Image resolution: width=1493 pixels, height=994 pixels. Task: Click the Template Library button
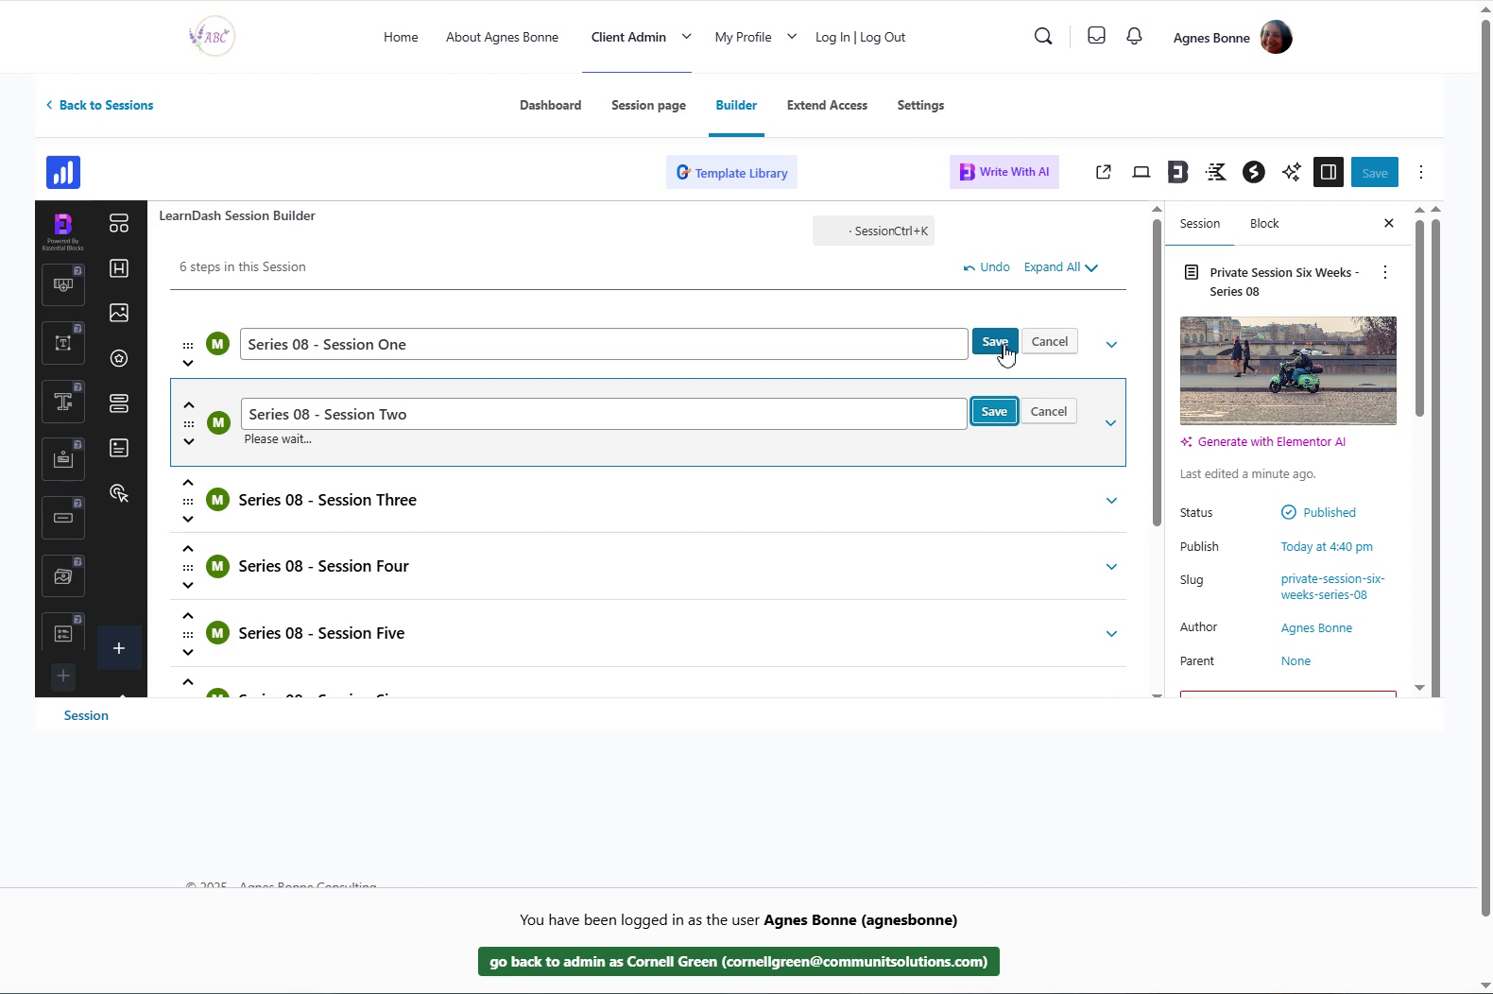[x=731, y=173]
